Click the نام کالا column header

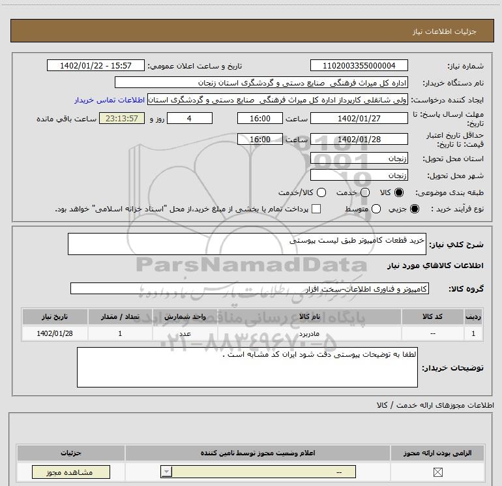310,316
